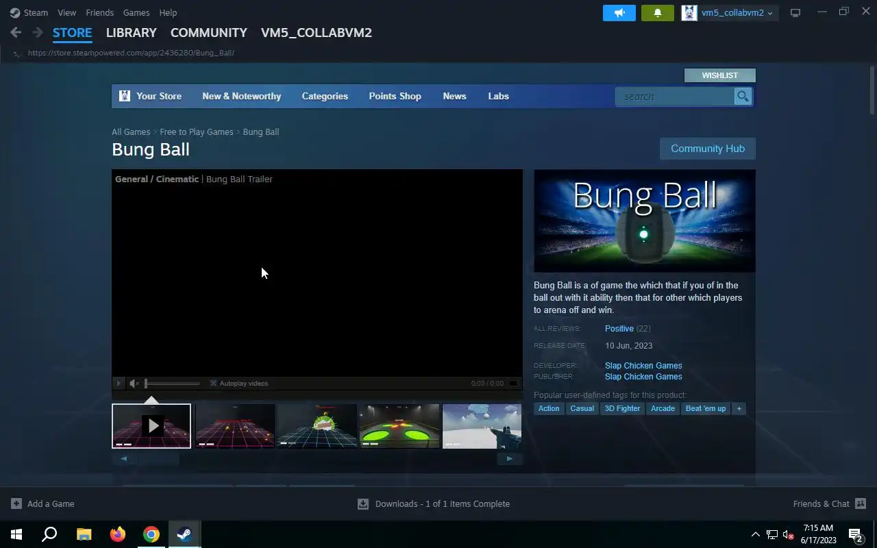Screen dimensions: 877x548
Task: Click the store search magnifier icon
Action: [743, 97]
